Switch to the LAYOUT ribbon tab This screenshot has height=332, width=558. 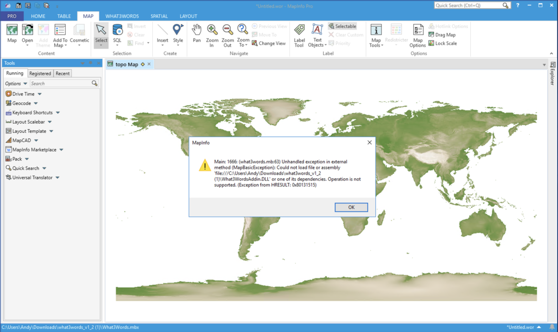[188, 16]
